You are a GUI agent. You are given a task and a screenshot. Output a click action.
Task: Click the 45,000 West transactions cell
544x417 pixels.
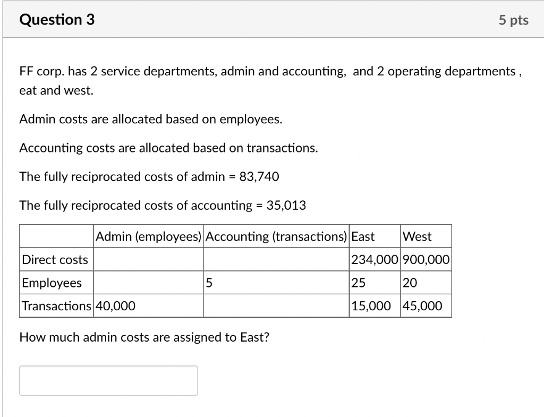pos(422,305)
